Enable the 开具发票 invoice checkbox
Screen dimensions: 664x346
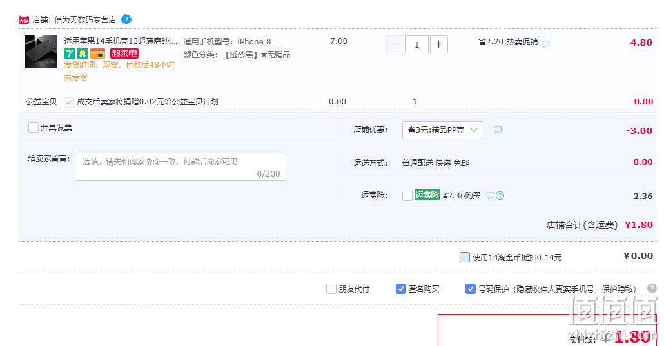pyautogui.click(x=34, y=128)
